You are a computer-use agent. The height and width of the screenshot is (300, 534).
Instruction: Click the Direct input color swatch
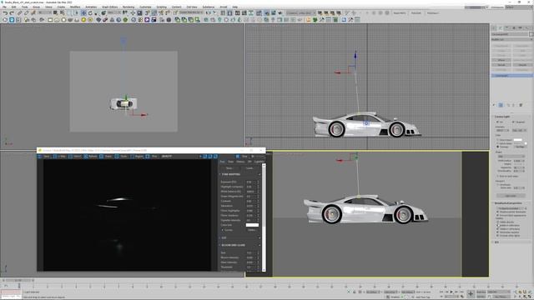click(x=517, y=140)
